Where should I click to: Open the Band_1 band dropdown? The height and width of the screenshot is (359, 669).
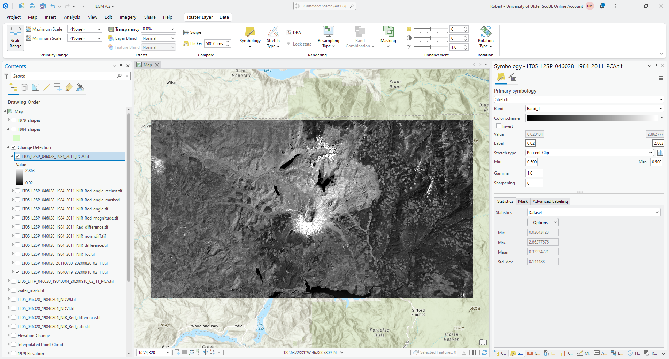click(x=594, y=109)
